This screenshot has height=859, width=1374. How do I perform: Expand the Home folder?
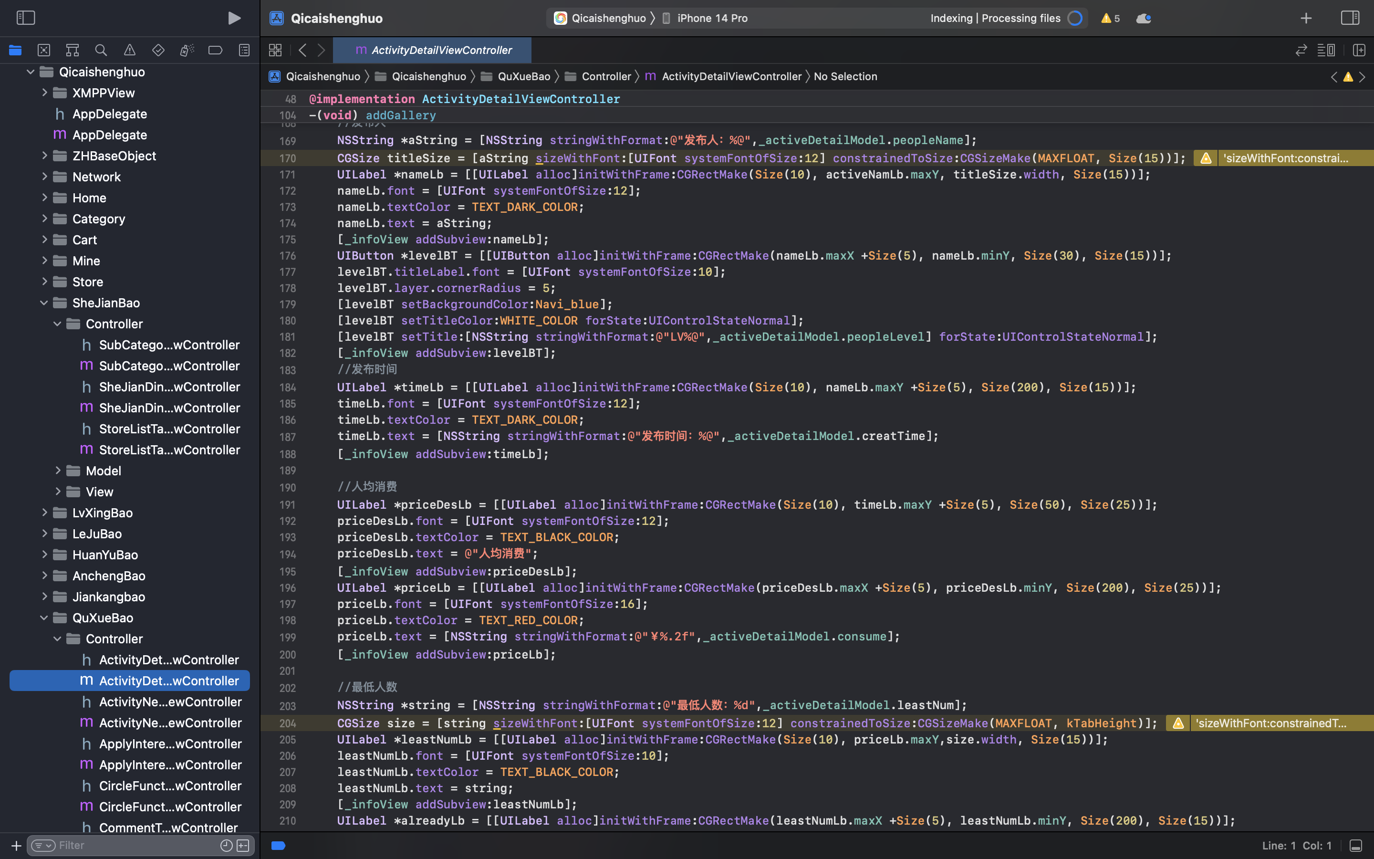coord(44,198)
